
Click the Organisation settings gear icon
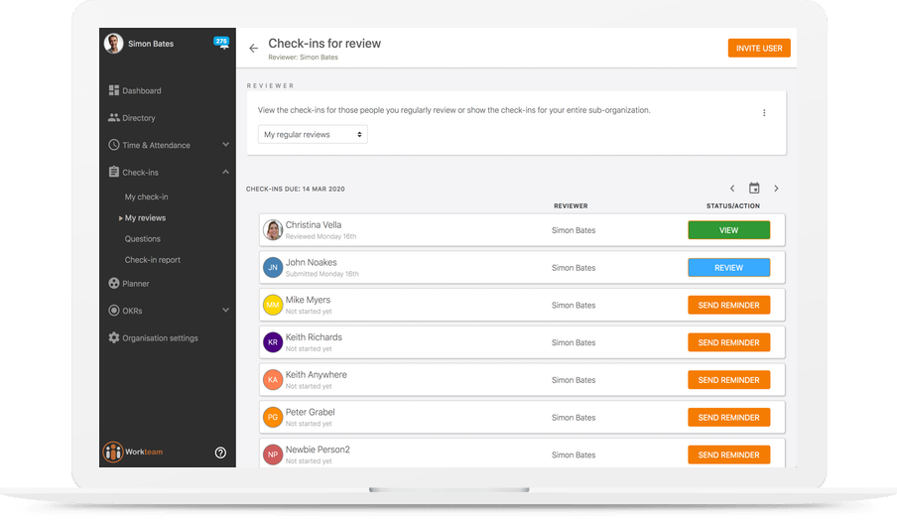coord(114,337)
